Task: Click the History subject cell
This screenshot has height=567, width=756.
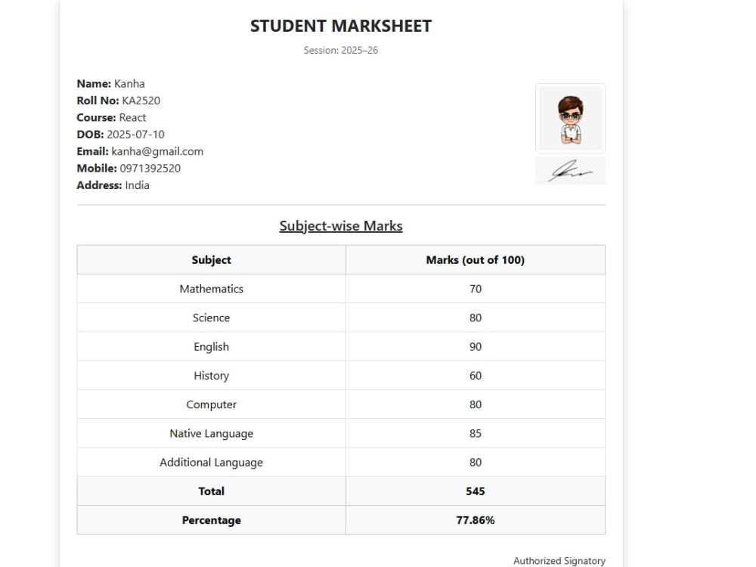Action: click(211, 376)
